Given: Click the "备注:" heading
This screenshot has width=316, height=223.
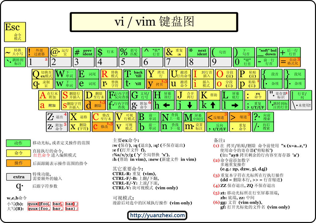Looking at the screenshot, I should [x=219, y=140].
